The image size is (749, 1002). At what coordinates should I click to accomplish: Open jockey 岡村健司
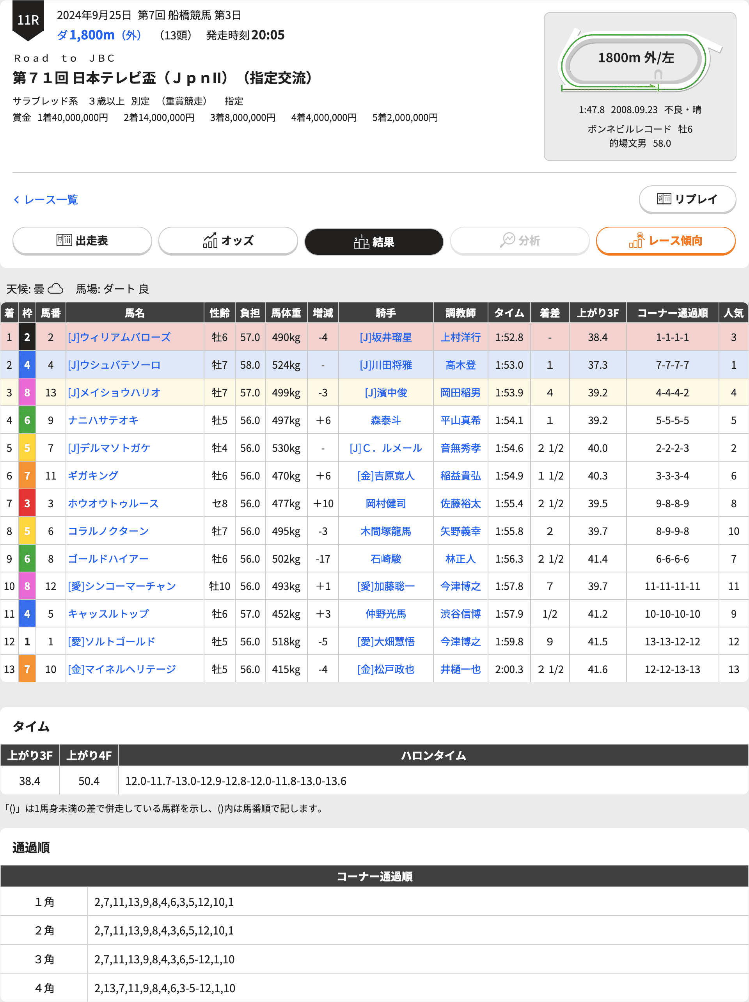[x=386, y=503]
